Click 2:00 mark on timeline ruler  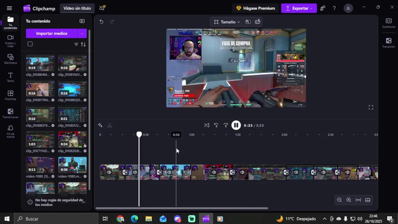[x=284, y=135]
